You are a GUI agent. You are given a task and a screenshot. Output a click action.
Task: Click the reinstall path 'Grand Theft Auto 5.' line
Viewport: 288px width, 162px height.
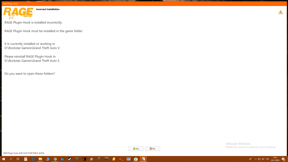32,61
